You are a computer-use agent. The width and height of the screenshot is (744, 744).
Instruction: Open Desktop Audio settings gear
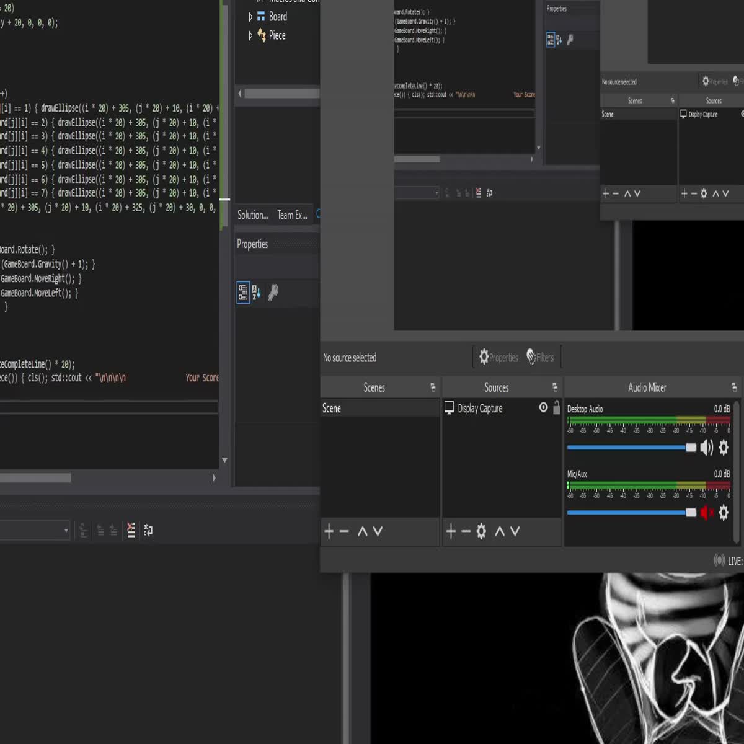point(724,447)
